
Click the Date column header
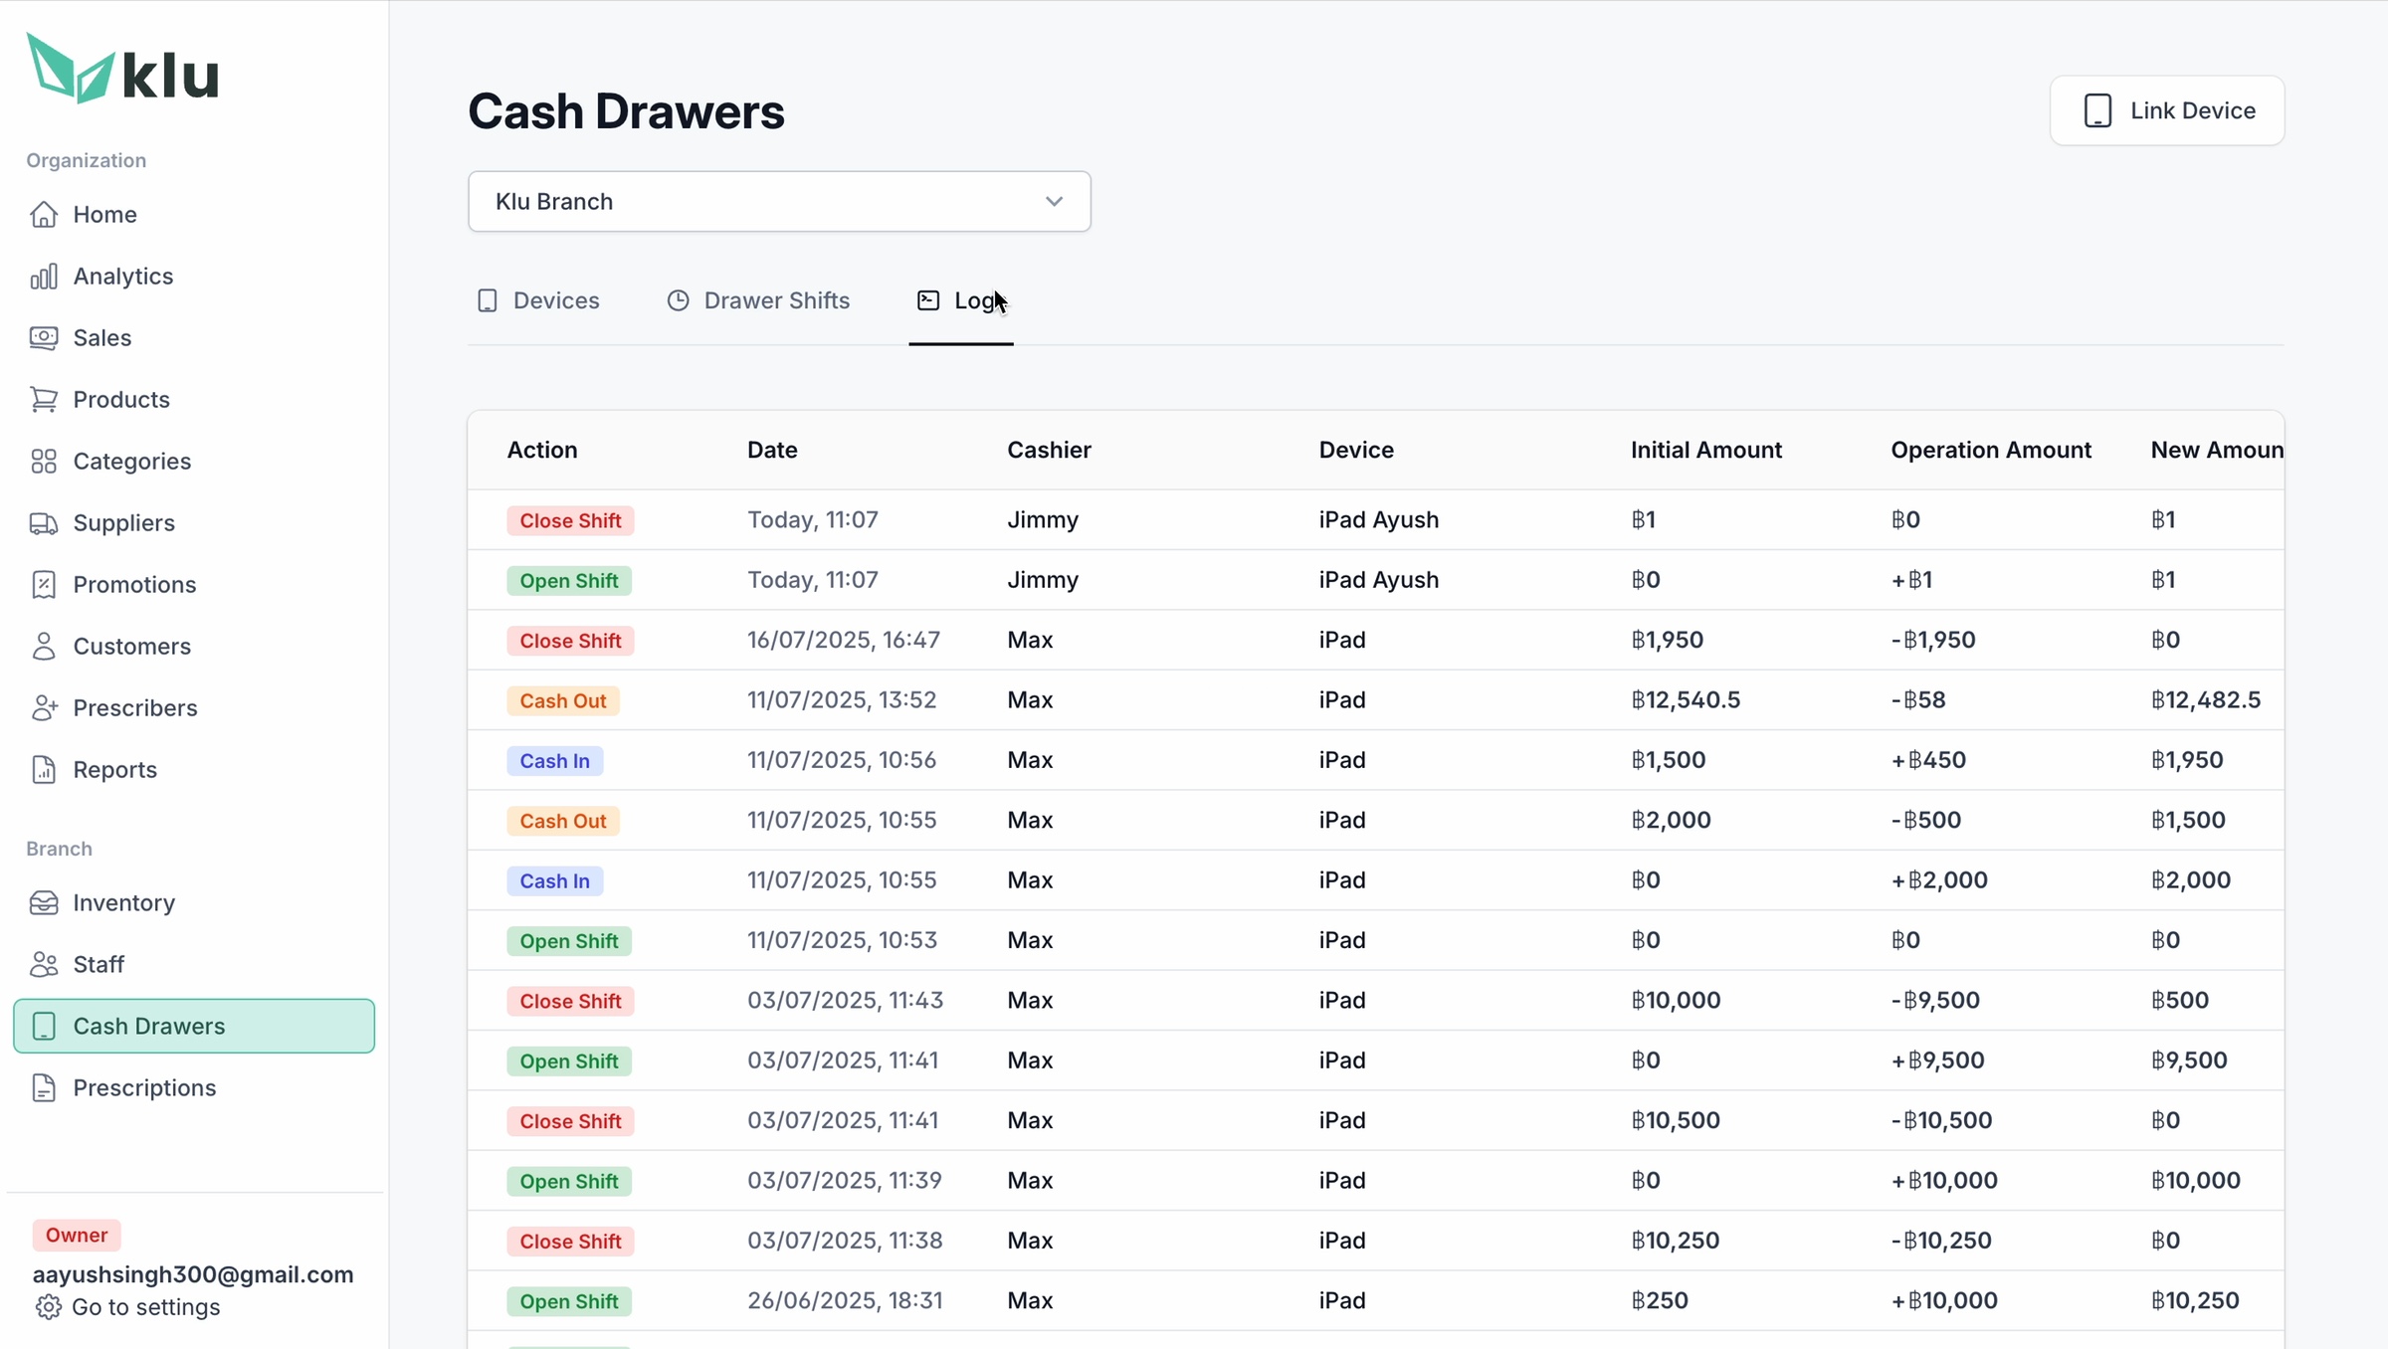(x=772, y=450)
